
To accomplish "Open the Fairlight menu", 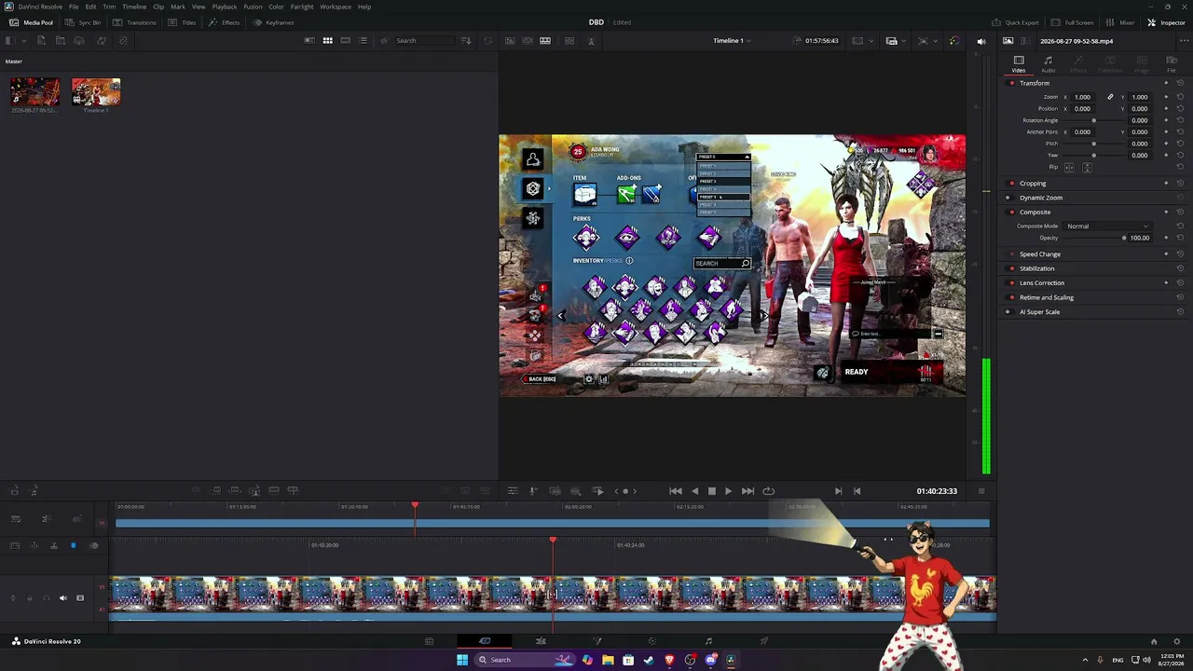I will coord(302,7).
